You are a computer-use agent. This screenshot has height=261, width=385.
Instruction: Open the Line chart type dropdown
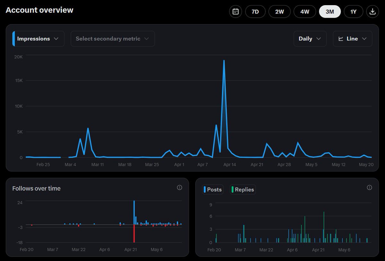pyautogui.click(x=352, y=39)
